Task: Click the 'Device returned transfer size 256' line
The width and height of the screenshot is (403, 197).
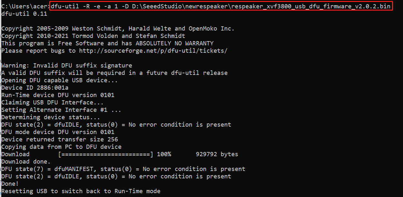Action: point(60,139)
